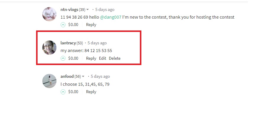Image resolution: width=265 pixels, height=123 pixels.
Task: Open lantracy username link
Action: [68, 43]
